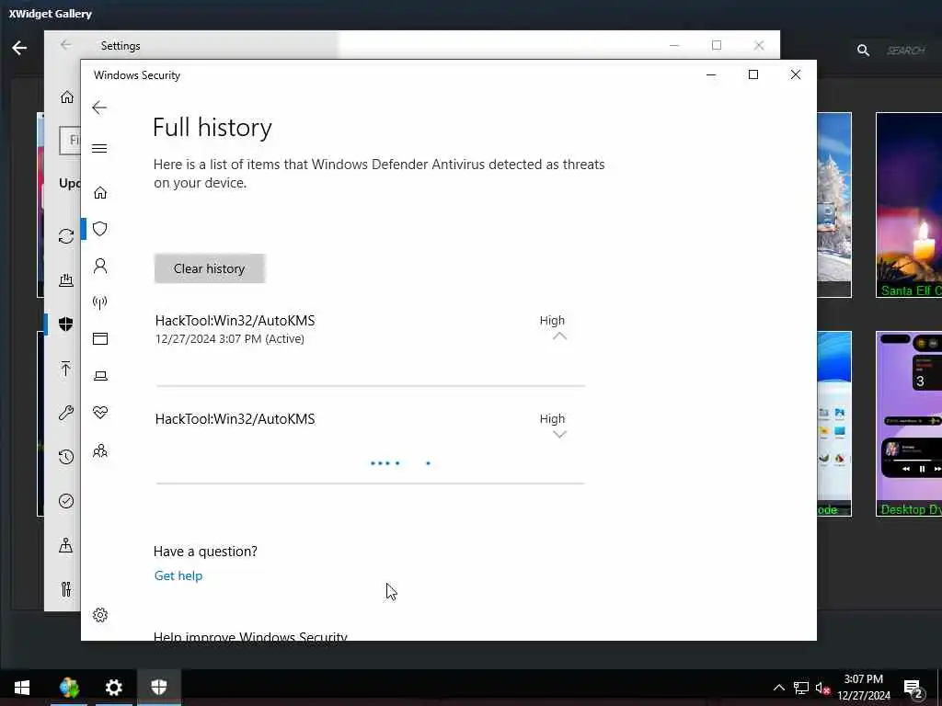
Task: Switch to Windows Security in the taskbar
Action: [x=158, y=688]
